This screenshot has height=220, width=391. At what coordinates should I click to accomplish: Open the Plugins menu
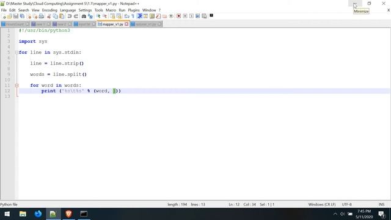click(x=134, y=10)
